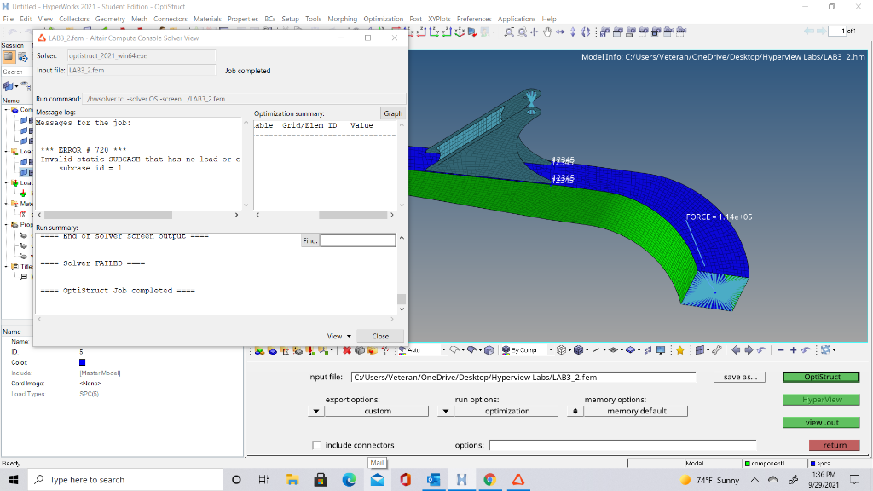Open the Optimization menu
Viewport: 873px width, 491px height.
(x=383, y=19)
